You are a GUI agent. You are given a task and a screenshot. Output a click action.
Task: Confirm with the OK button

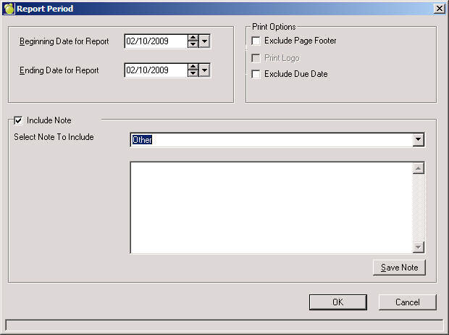(337, 302)
